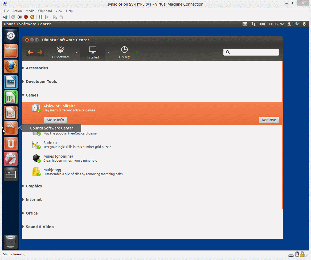The width and height of the screenshot is (311, 260).
Task: Open the sound volume indicator
Action: 262,24
